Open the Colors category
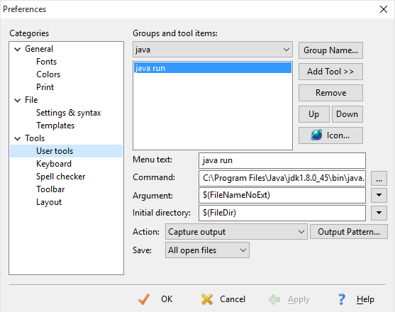 click(48, 74)
